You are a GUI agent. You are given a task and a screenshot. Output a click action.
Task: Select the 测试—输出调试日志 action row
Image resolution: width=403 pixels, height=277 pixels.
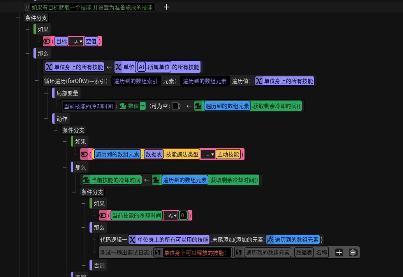[x=229, y=252]
